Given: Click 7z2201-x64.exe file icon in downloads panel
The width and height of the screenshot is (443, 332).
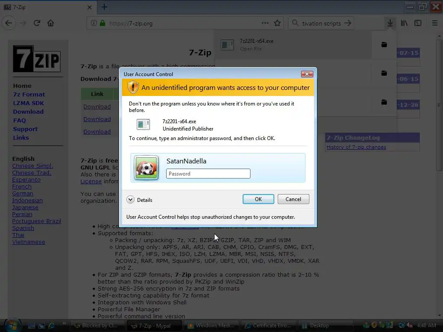Looking at the screenshot, I should (227, 45).
